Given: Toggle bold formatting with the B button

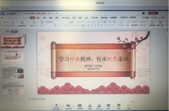Looking at the screenshot, I should point(55,25).
